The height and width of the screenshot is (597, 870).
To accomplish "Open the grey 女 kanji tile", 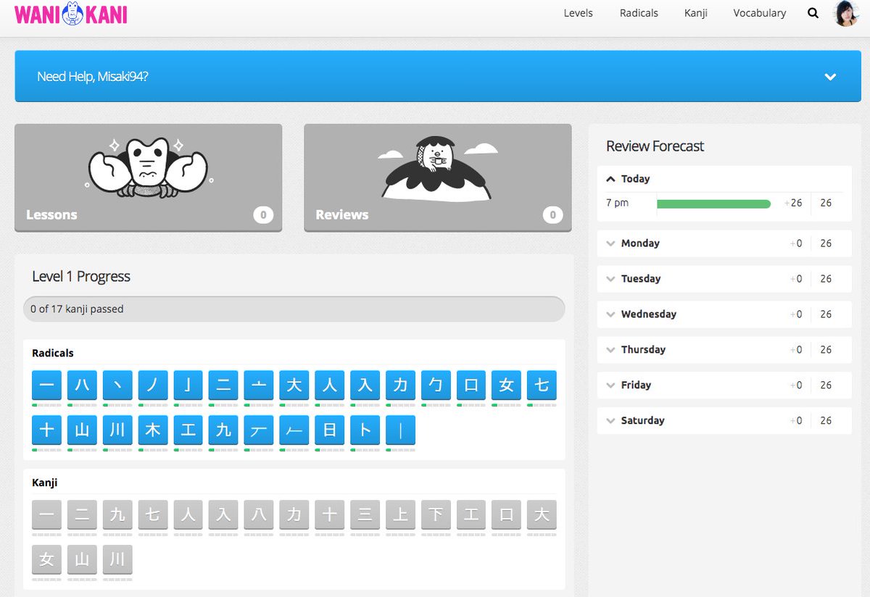I will point(46,559).
